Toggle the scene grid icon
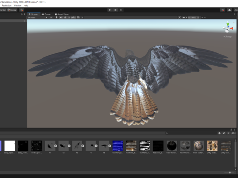The image size is (238, 178). (x=78, y=17)
